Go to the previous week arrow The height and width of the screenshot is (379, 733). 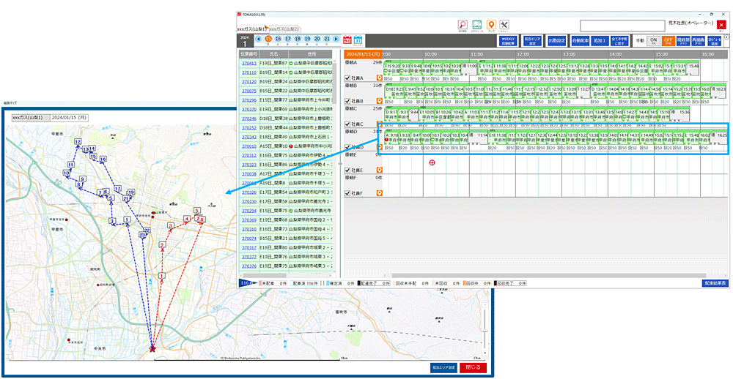[259, 40]
